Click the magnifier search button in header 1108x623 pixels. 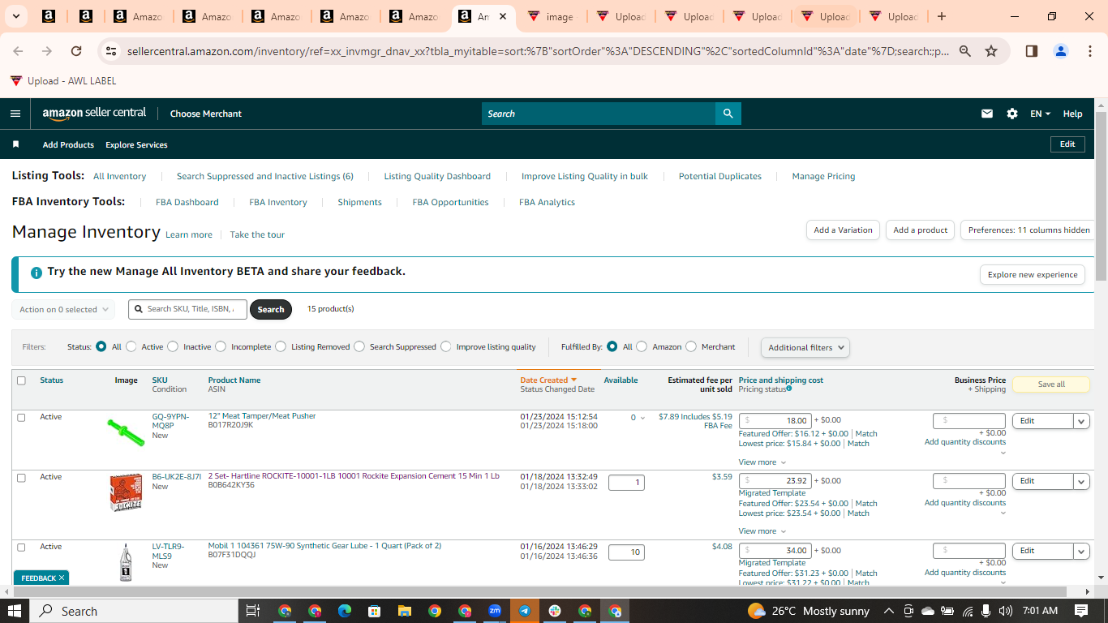[728, 114]
